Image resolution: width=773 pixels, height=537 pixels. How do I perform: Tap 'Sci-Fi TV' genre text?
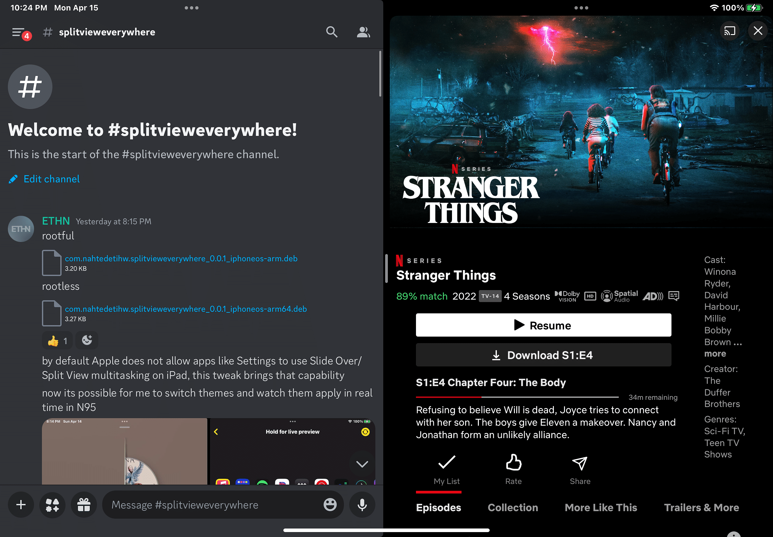[724, 431]
